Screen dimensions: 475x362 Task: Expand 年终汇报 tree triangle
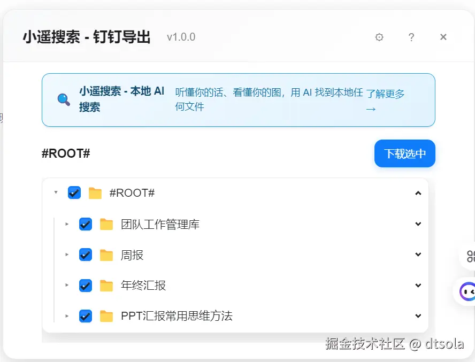(67, 285)
